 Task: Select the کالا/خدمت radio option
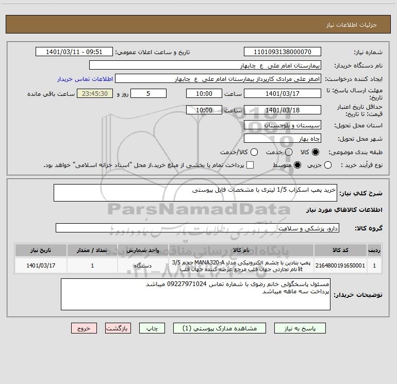(x=254, y=152)
